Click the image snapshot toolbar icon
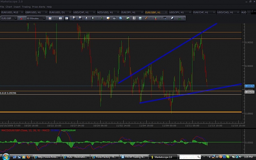Viewport: 256px width, 160px height. click(140, 18)
